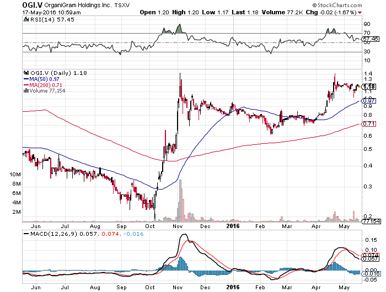Click the volume bars icon in legend

pos(26,91)
